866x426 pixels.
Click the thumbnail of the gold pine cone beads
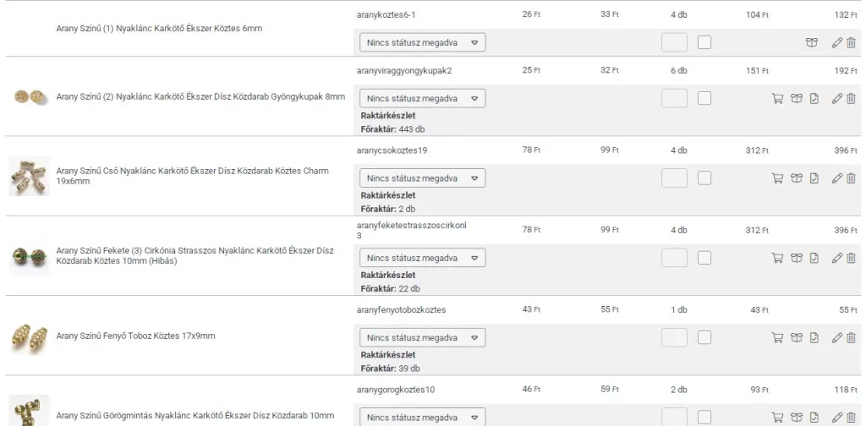point(29,336)
